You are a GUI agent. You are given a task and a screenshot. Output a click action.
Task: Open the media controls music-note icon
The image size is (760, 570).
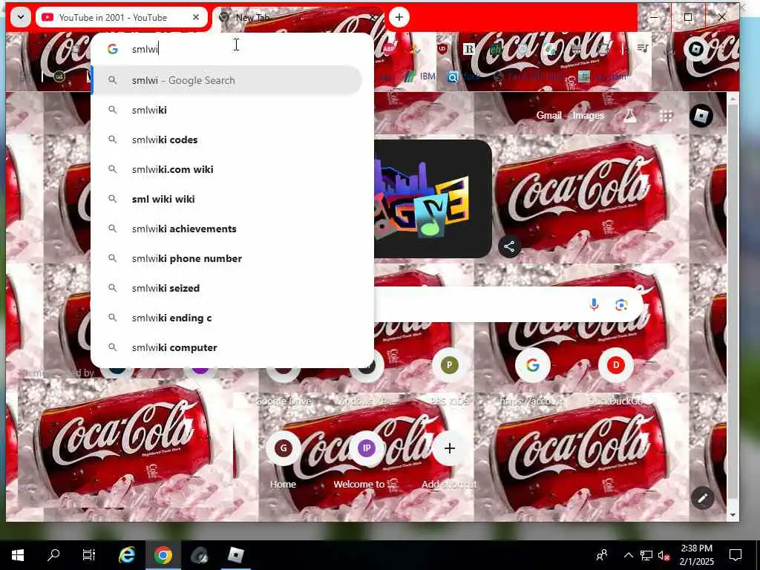(x=643, y=48)
